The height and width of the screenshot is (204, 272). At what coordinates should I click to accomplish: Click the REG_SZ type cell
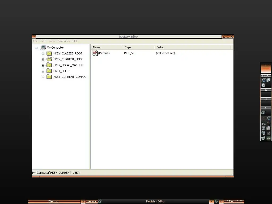pos(129,53)
